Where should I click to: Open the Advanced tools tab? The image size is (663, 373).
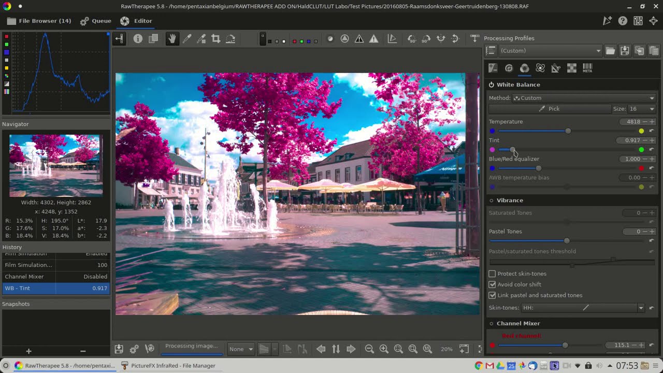pos(540,68)
